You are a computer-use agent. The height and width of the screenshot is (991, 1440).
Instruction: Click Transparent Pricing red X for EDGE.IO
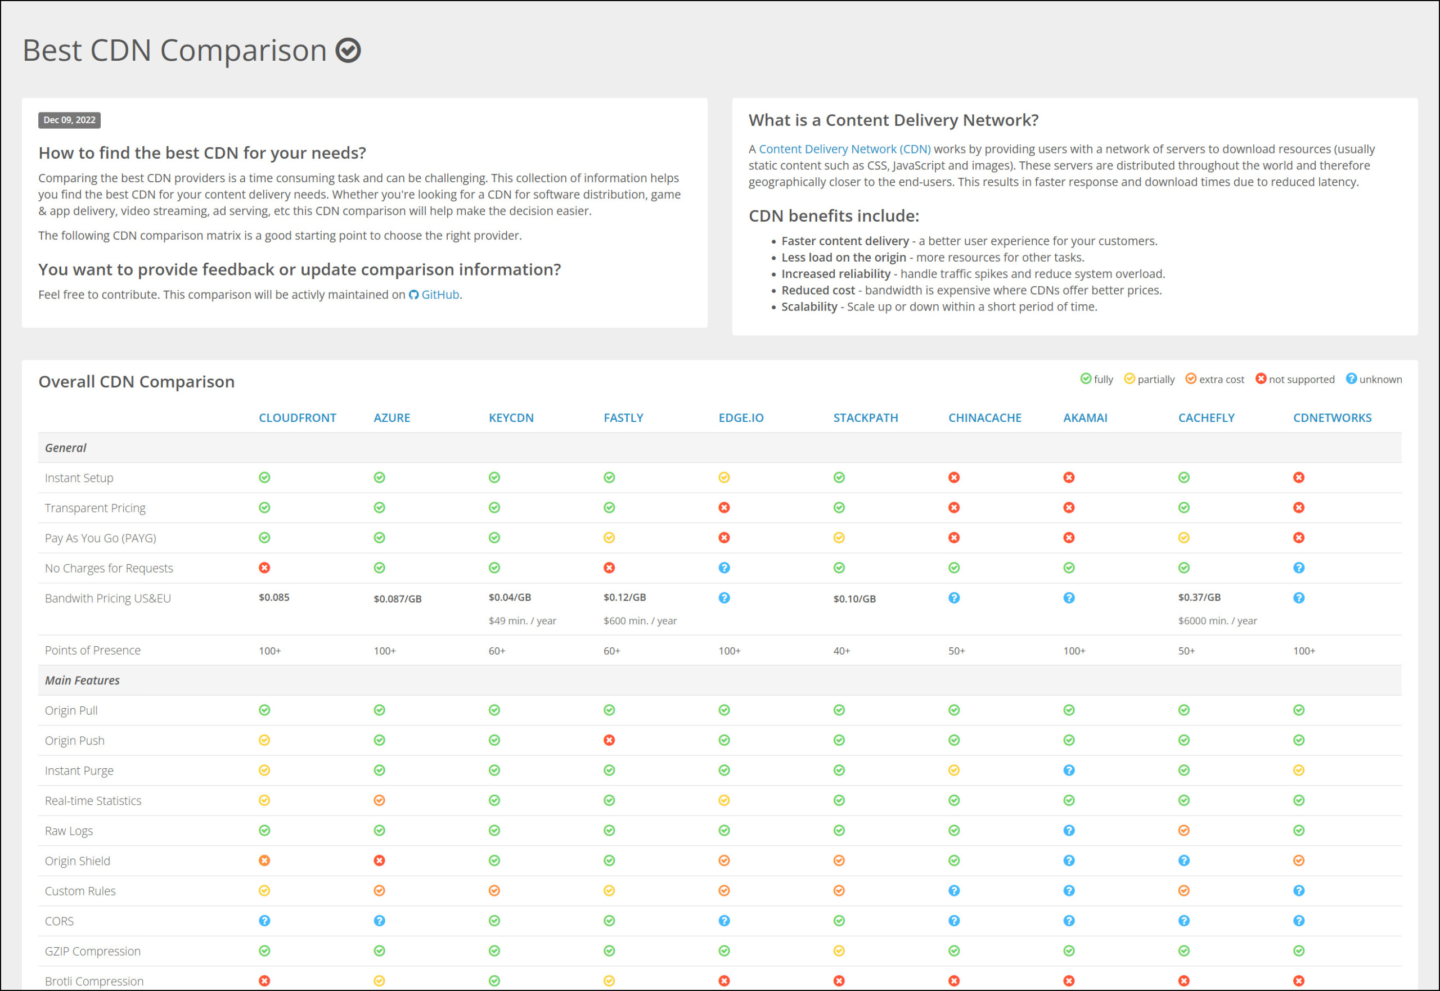[724, 507]
